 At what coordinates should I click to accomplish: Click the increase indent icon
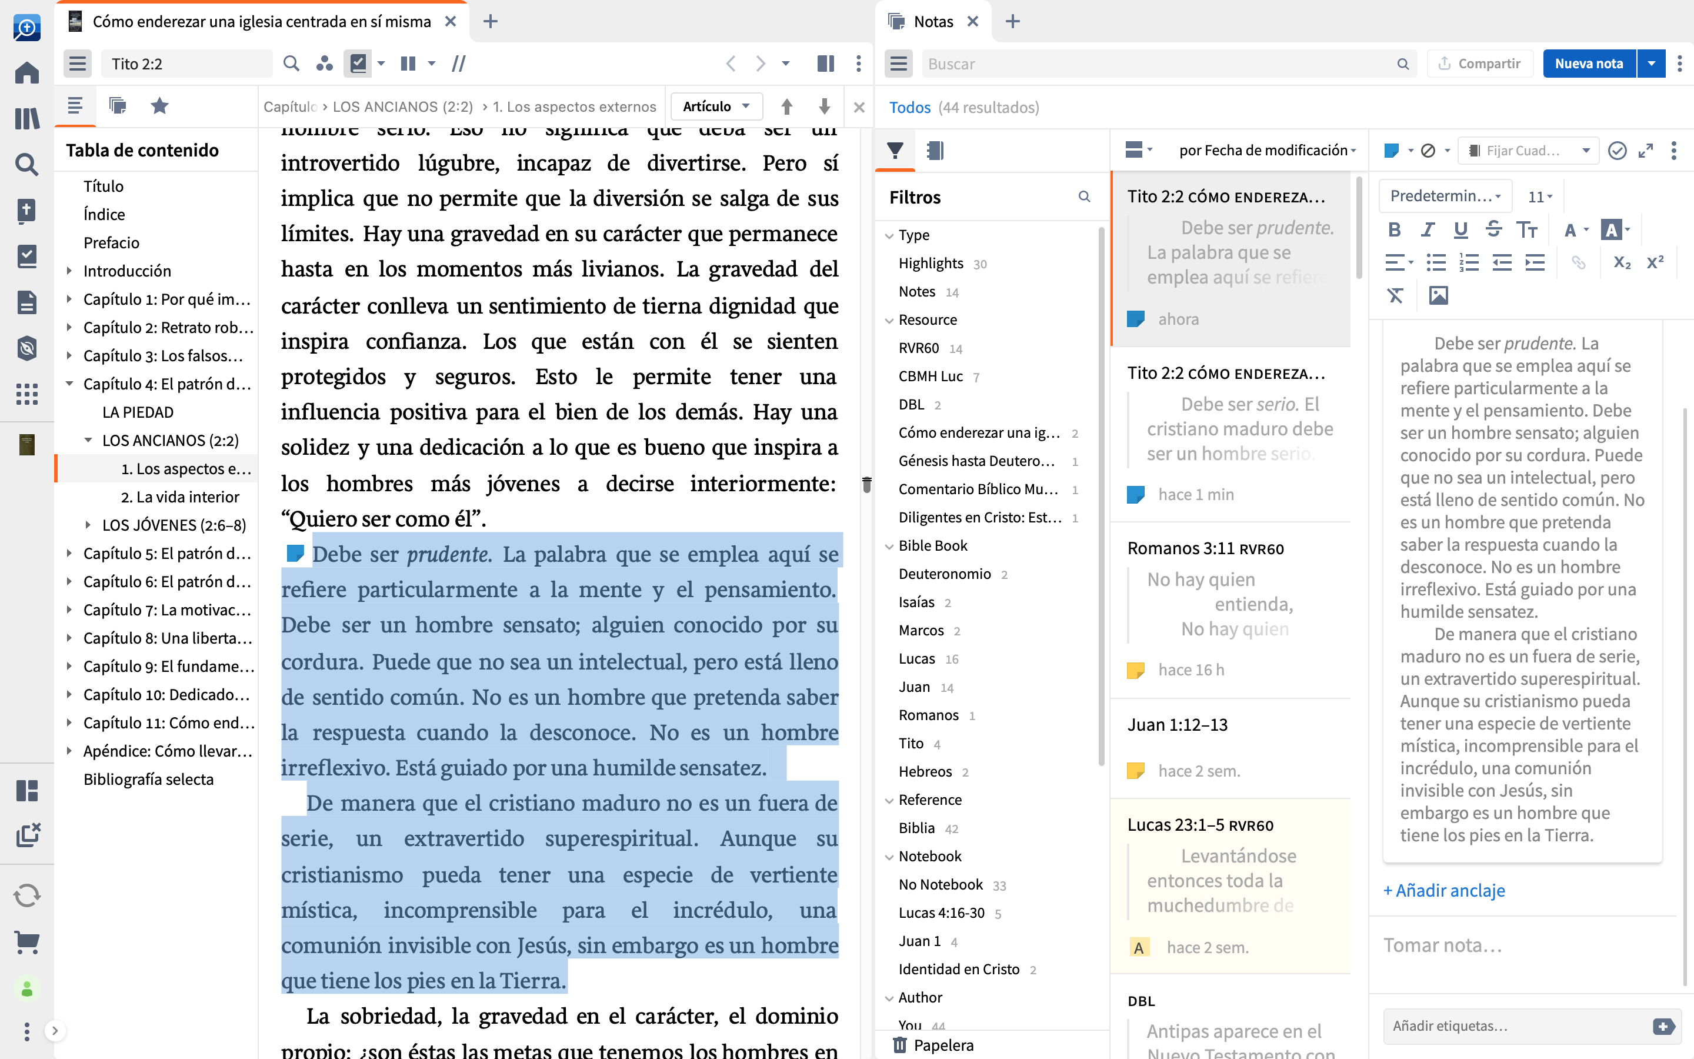[x=1535, y=262]
